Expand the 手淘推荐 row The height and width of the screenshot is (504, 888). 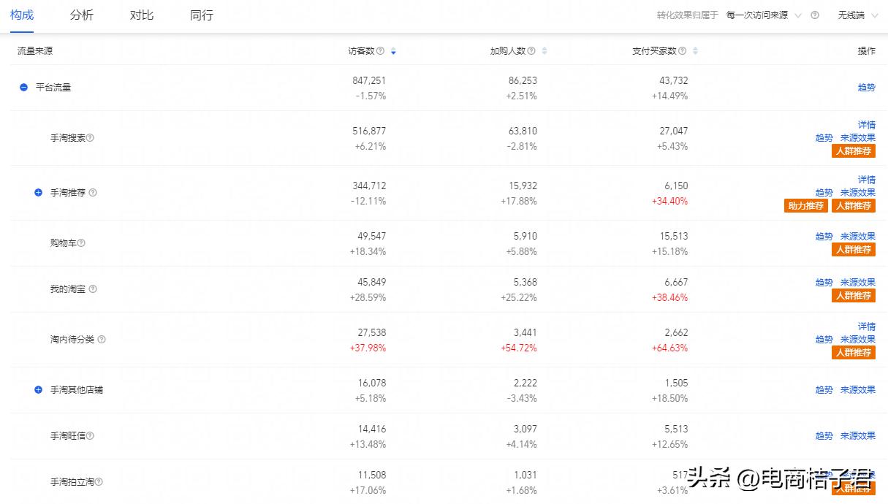pyautogui.click(x=39, y=193)
